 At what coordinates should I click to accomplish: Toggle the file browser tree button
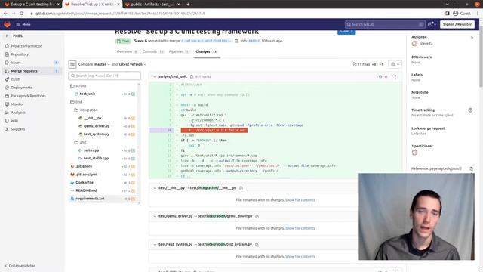click(x=72, y=64)
